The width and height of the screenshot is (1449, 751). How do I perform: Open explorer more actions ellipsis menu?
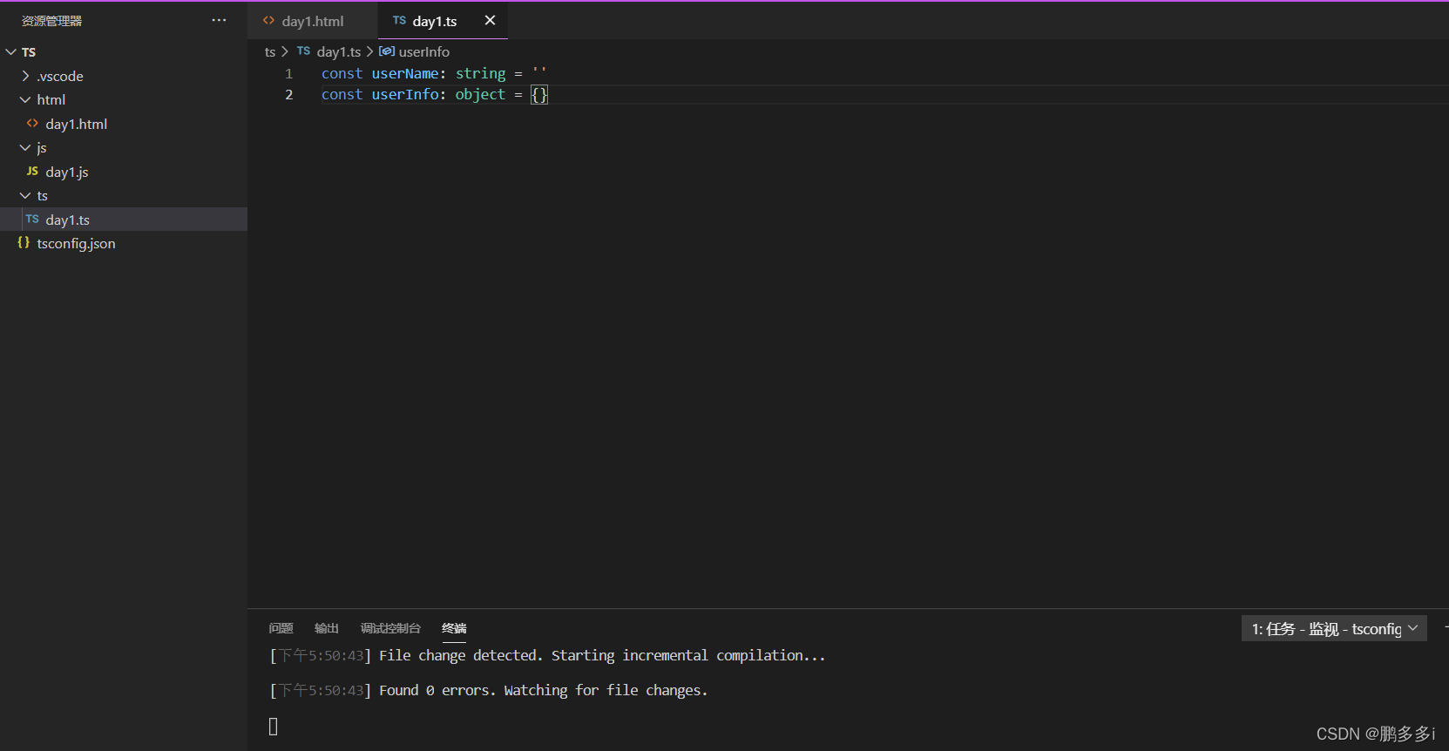[x=219, y=20]
